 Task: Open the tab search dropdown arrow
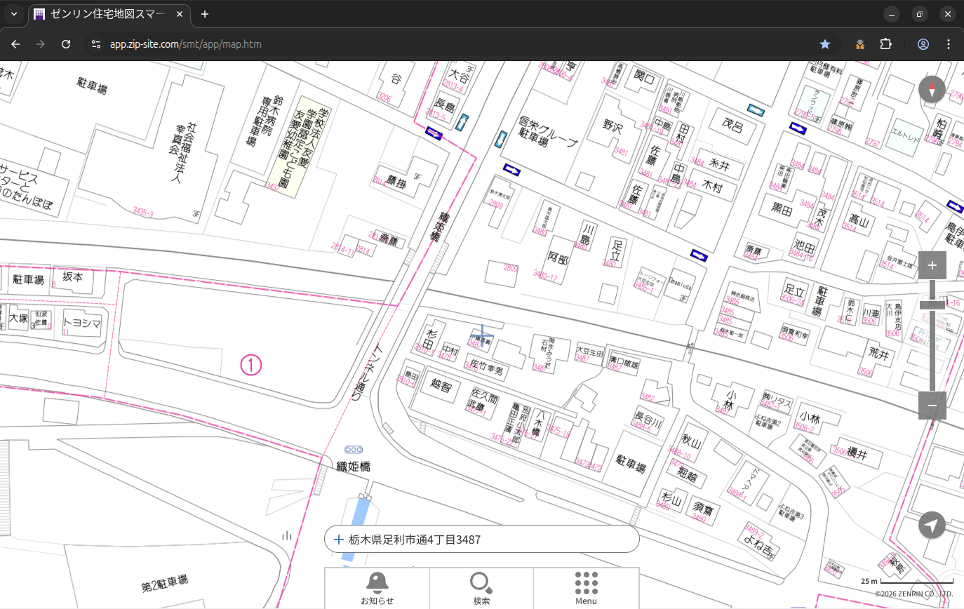13,14
